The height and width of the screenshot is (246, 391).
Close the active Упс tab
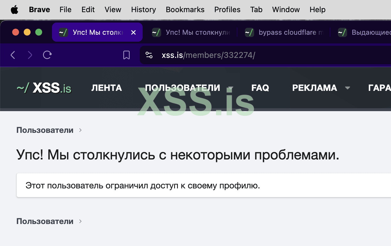coord(133,32)
